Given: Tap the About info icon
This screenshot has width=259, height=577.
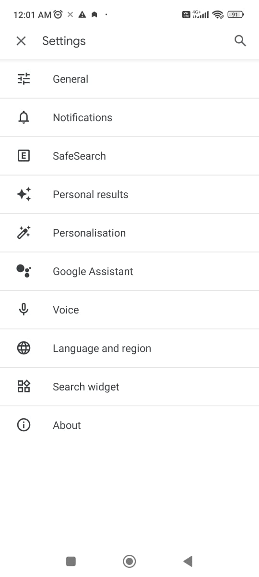Looking at the screenshot, I should point(24,425).
